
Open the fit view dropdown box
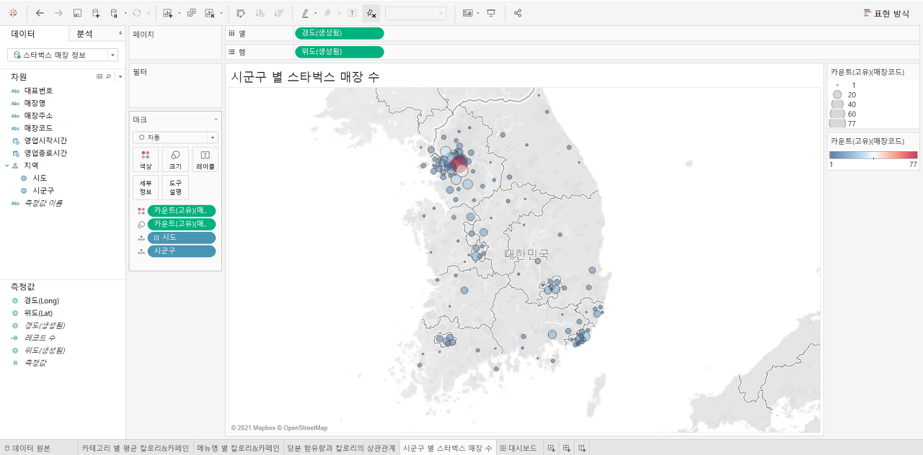(415, 13)
